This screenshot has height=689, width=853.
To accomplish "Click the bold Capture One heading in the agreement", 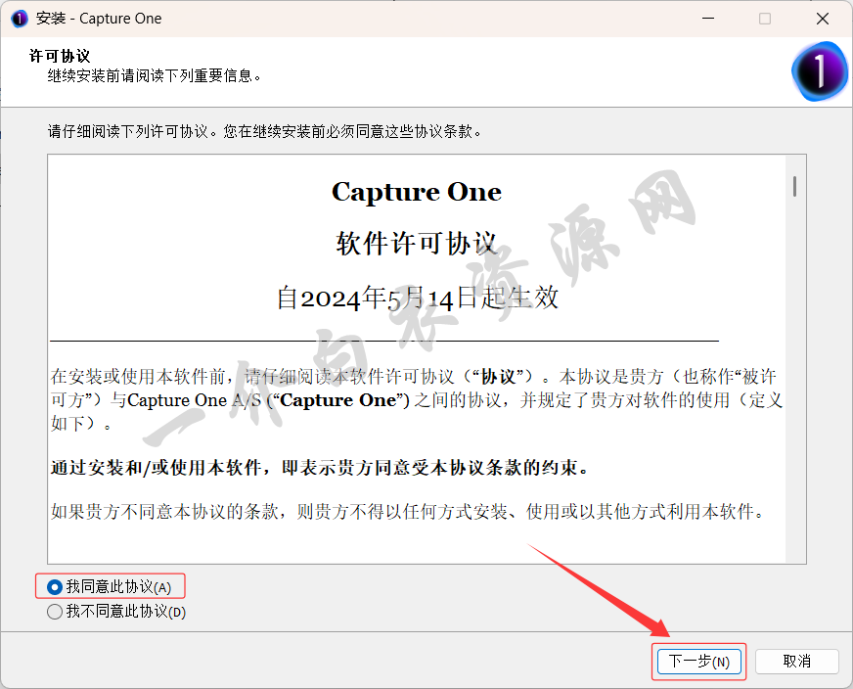I will point(417,192).
